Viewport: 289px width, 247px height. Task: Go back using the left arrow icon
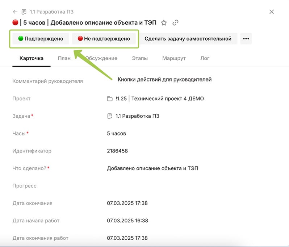pyautogui.click(x=15, y=12)
